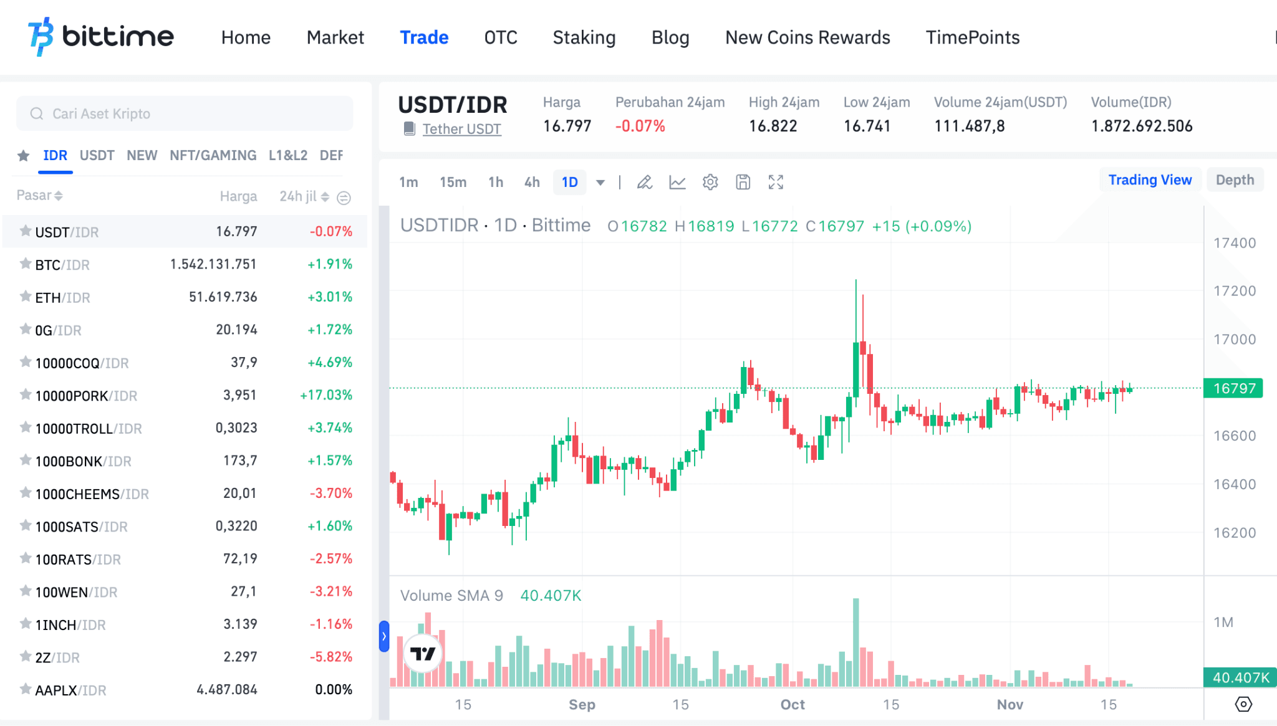The height and width of the screenshot is (726, 1277).
Task: Collapse the market list side panel
Action: tap(384, 636)
